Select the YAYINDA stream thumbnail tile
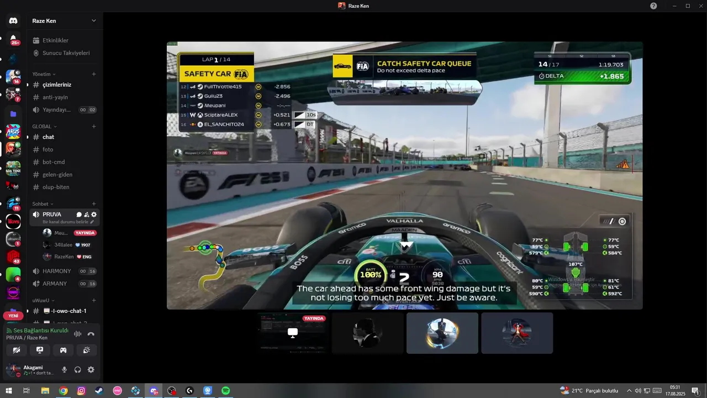 pos(293,333)
